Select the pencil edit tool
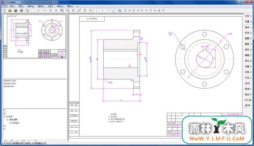This screenshot has height=146, width=254. tap(79, 10)
